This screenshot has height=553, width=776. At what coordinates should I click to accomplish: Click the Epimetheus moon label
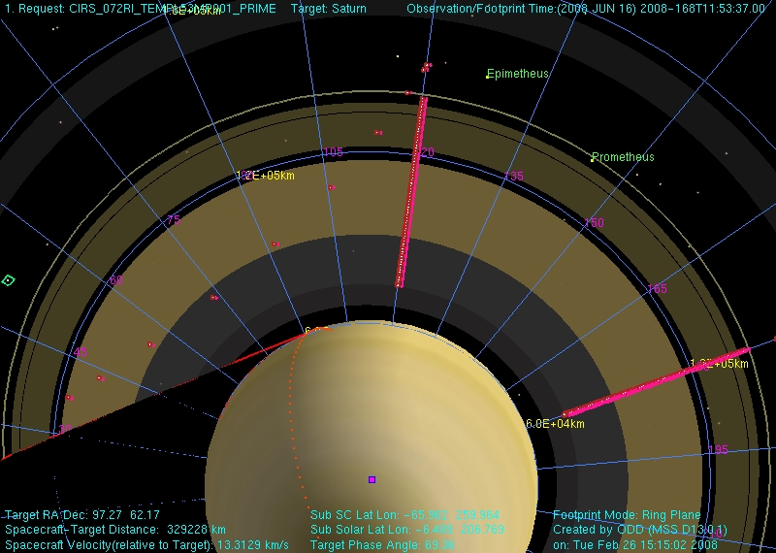(517, 74)
